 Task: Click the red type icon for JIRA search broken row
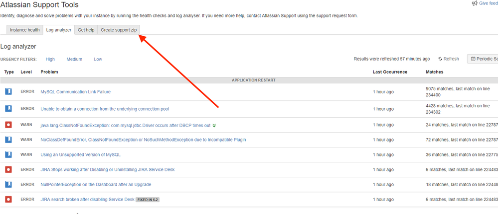(8, 199)
